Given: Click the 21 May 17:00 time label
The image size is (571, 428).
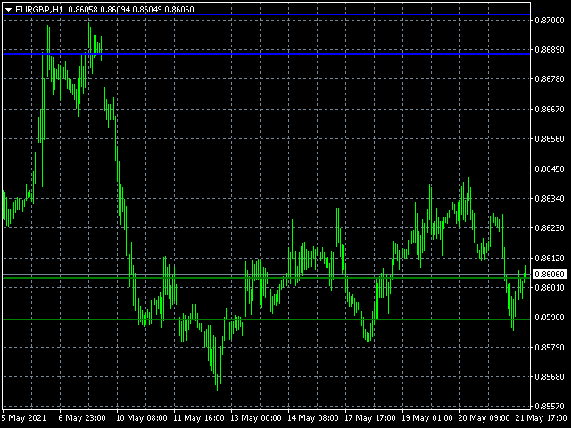Looking at the screenshot, I should (x=542, y=418).
